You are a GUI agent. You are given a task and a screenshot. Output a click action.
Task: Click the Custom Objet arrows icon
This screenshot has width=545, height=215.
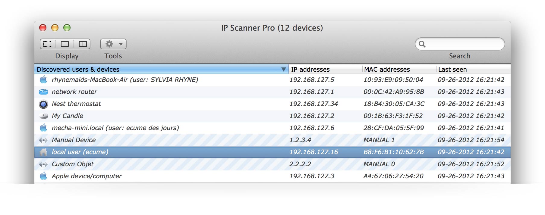pyautogui.click(x=43, y=164)
